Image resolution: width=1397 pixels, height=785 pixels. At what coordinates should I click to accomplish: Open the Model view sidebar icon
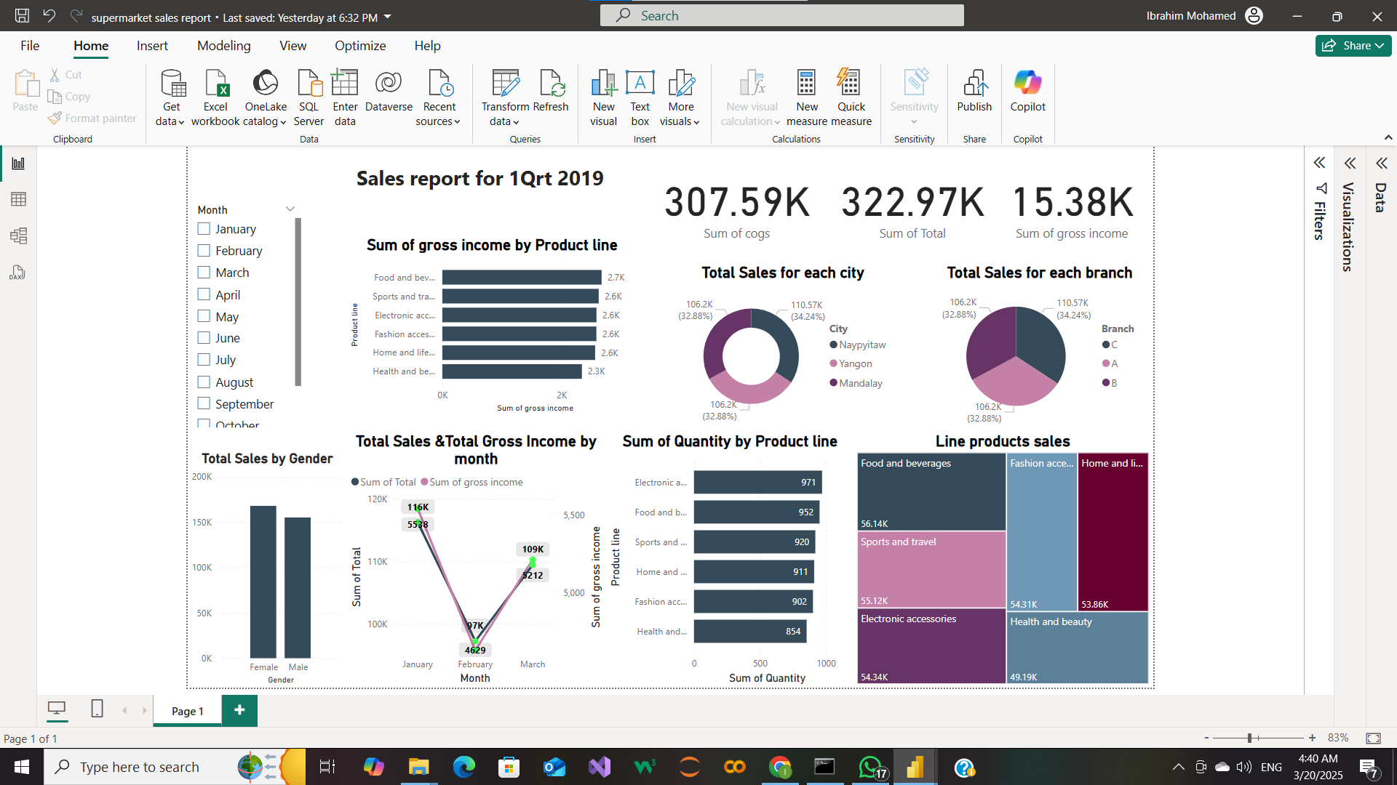[x=18, y=235]
